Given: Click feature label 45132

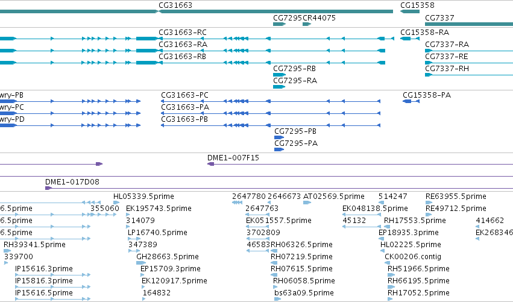Looking at the screenshot, I should tap(354, 221).
